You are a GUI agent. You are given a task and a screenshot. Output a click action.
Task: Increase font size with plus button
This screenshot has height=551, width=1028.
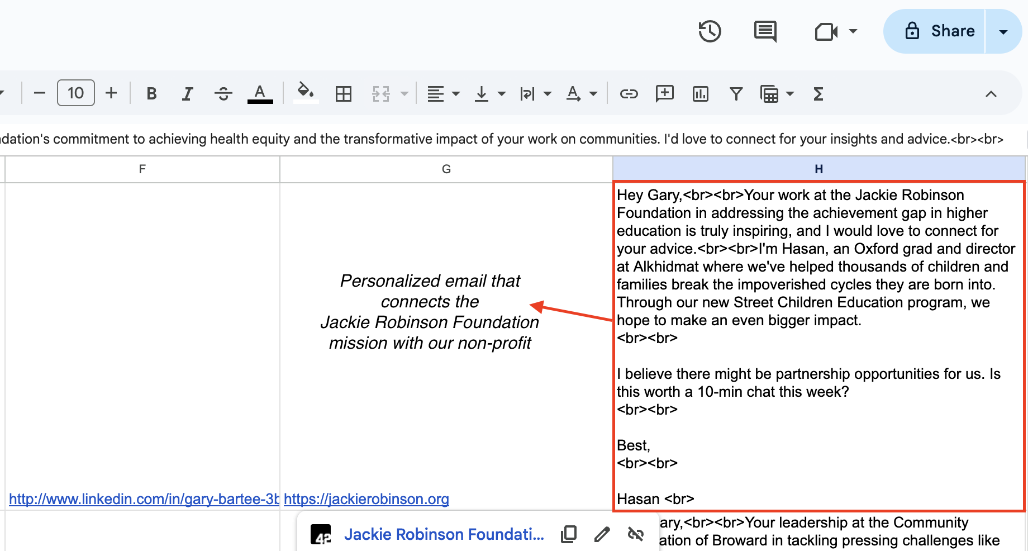[111, 93]
